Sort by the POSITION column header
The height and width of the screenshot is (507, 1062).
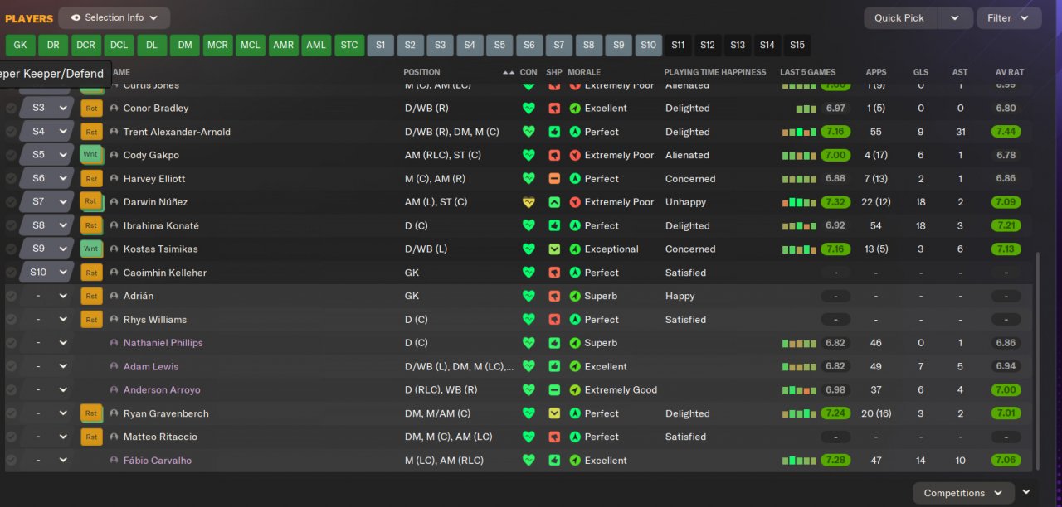421,72
